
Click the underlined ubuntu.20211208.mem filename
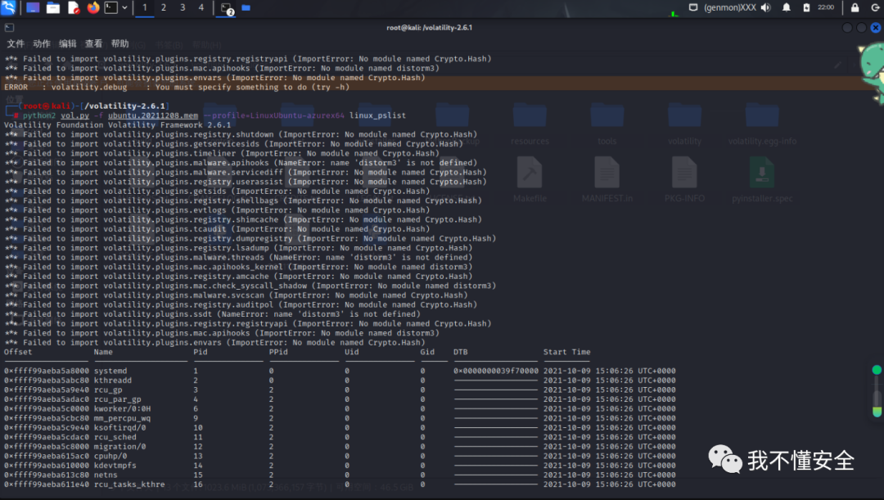[153, 115]
